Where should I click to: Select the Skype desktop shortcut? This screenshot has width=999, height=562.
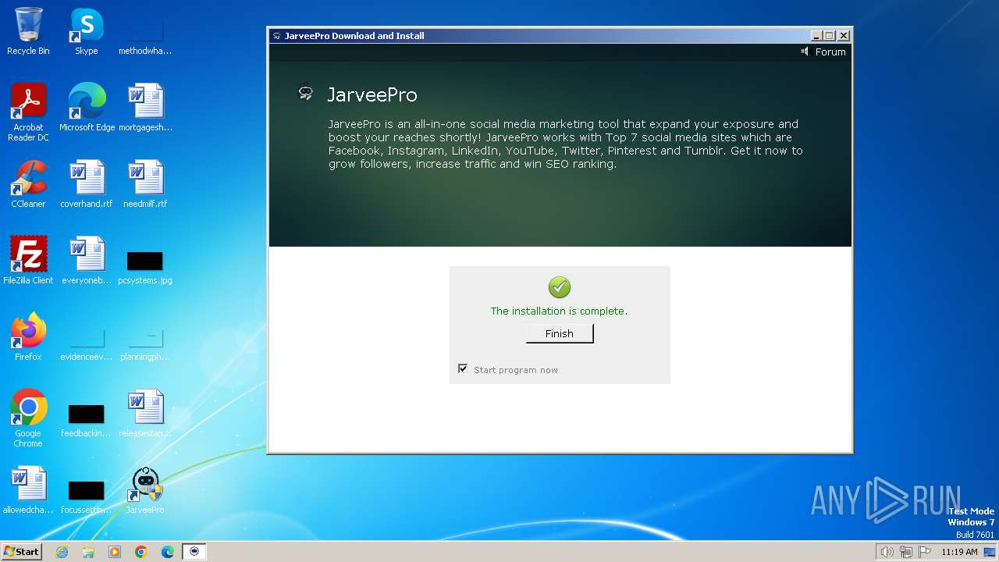[87, 32]
